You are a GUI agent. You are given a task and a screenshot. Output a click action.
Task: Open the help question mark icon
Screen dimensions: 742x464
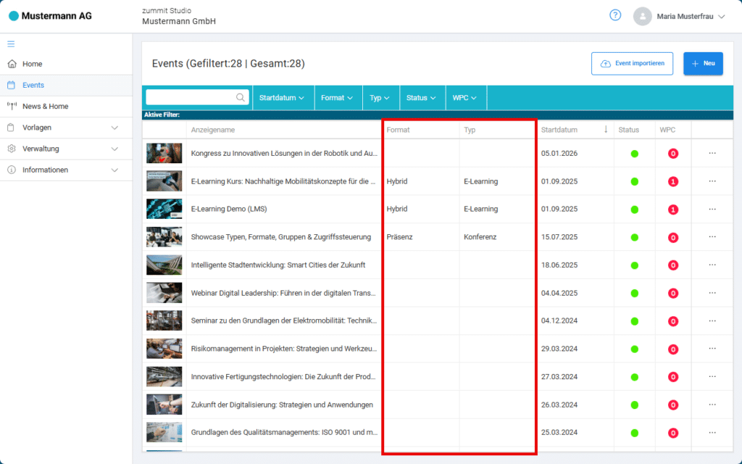tap(615, 15)
